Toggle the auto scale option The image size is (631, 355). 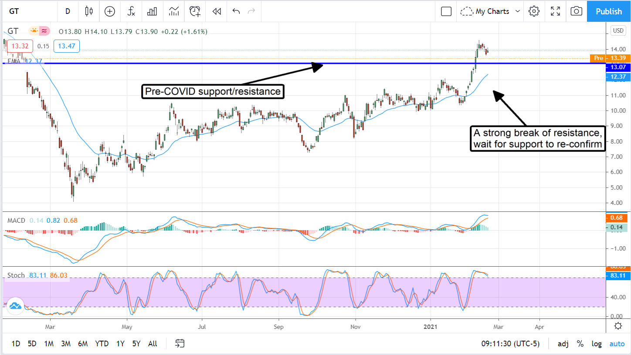617,344
